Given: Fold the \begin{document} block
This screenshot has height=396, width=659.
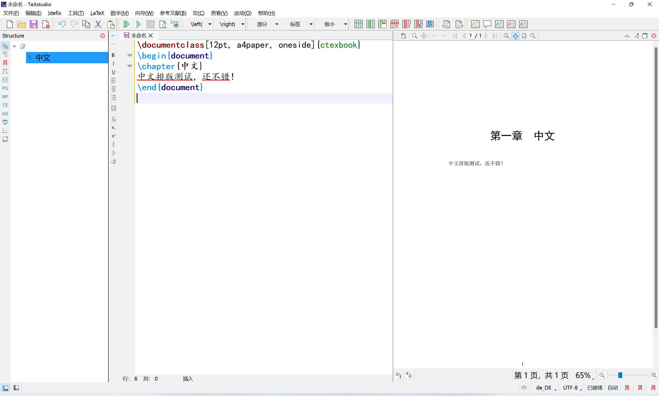Looking at the screenshot, I should coord(129,56).
